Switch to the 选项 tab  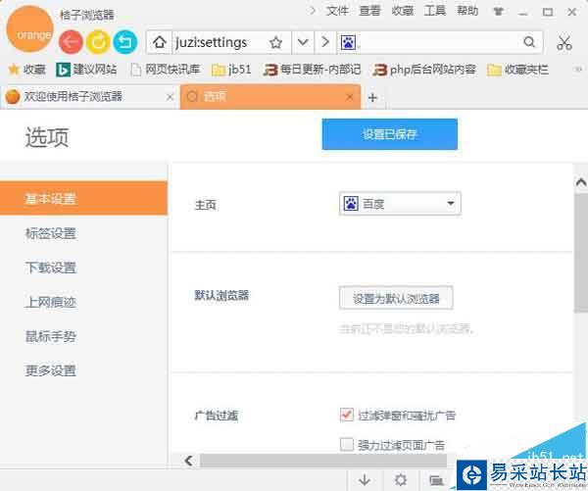270,97
